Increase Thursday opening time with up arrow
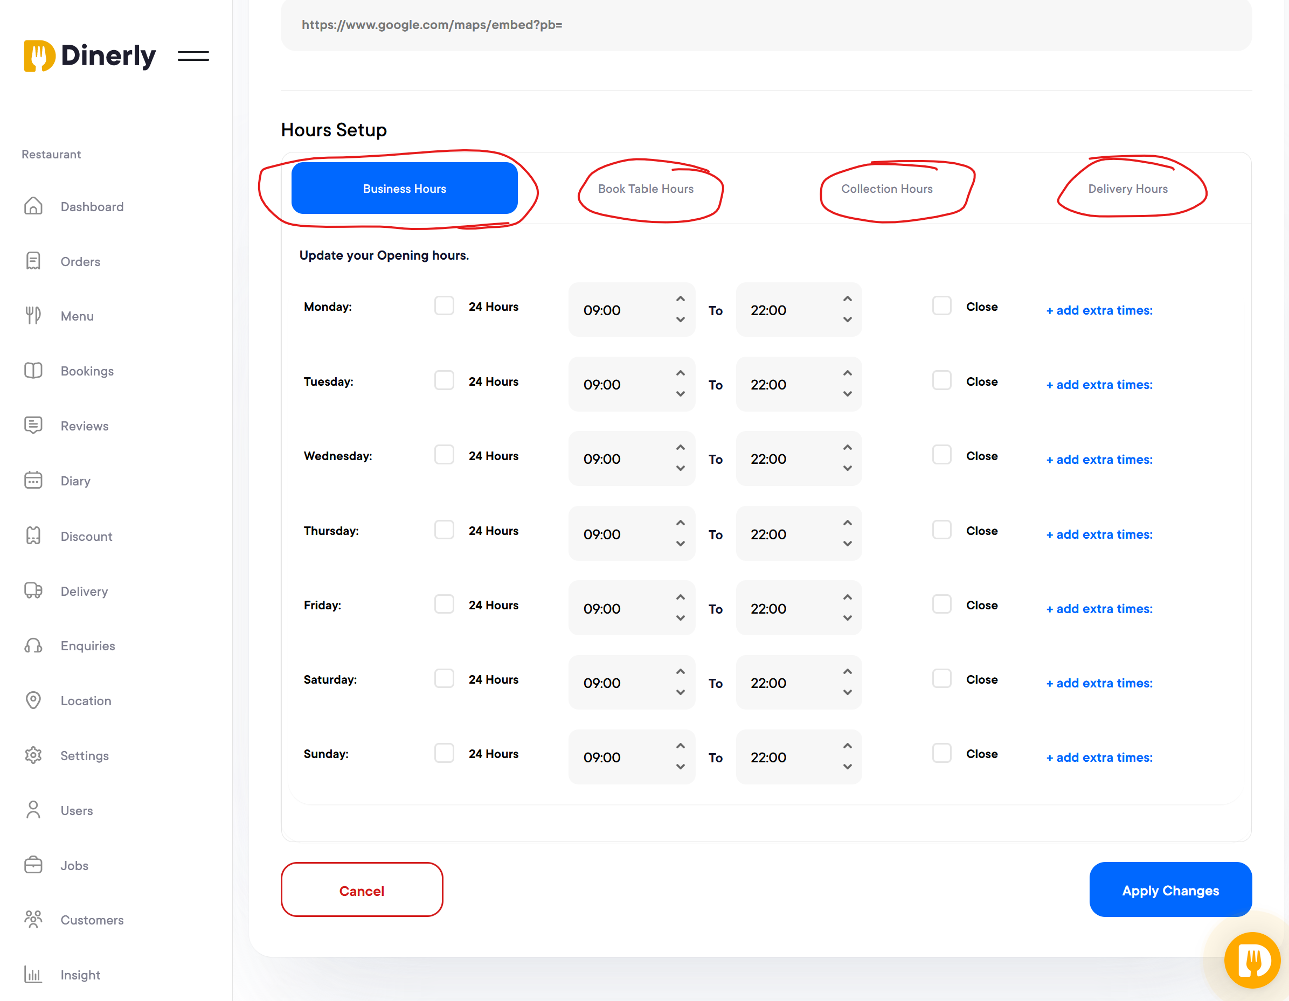This screenshot has height=1001, width=1289. click(681, 524)
